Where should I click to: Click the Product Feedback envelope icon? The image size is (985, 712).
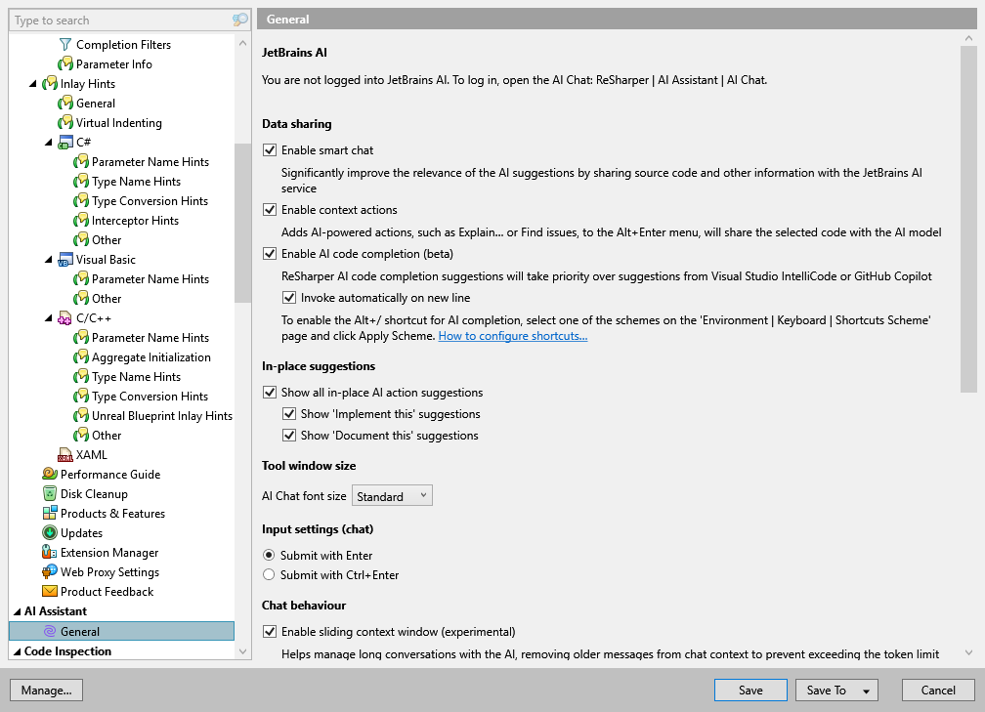pos(50,591)
